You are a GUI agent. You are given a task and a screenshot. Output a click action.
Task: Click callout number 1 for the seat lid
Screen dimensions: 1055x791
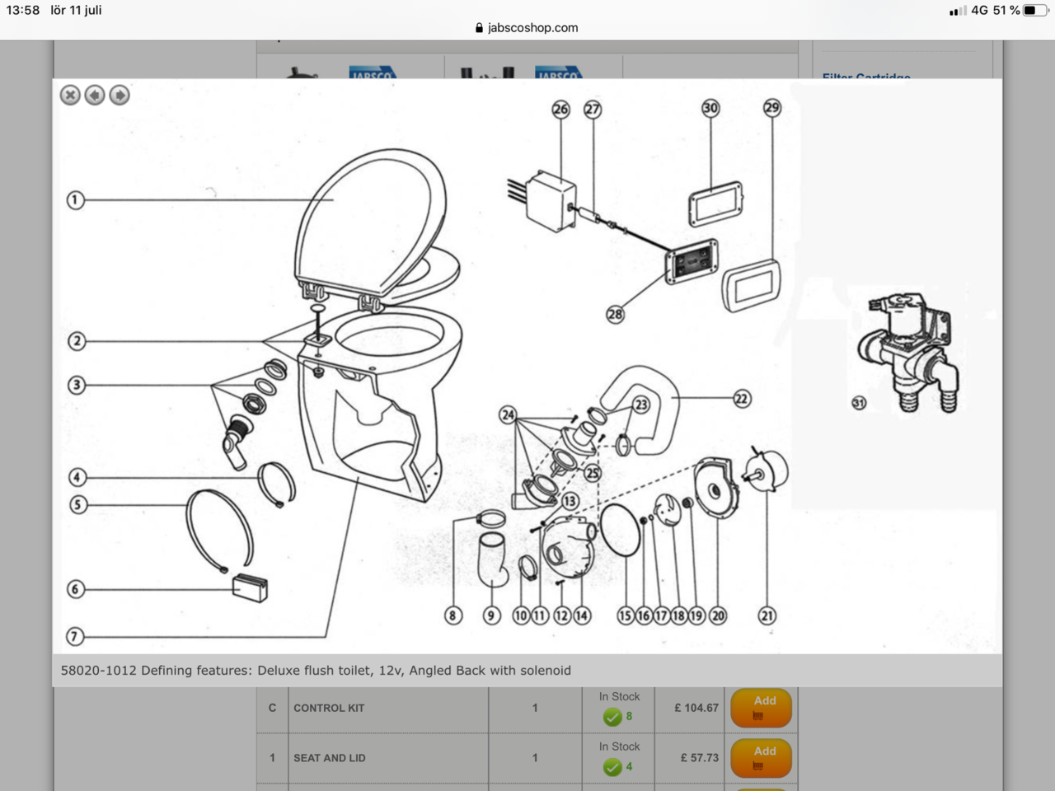click(75, 199)
